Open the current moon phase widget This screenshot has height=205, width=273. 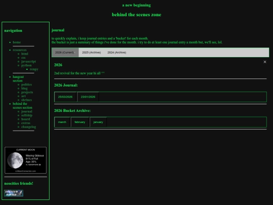[26, 160]
